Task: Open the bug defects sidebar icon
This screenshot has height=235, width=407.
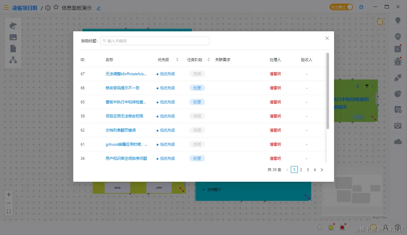Action: [x=398, y=61]
